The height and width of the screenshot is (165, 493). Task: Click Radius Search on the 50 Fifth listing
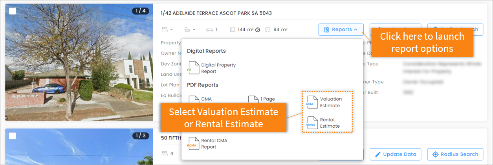455,154
